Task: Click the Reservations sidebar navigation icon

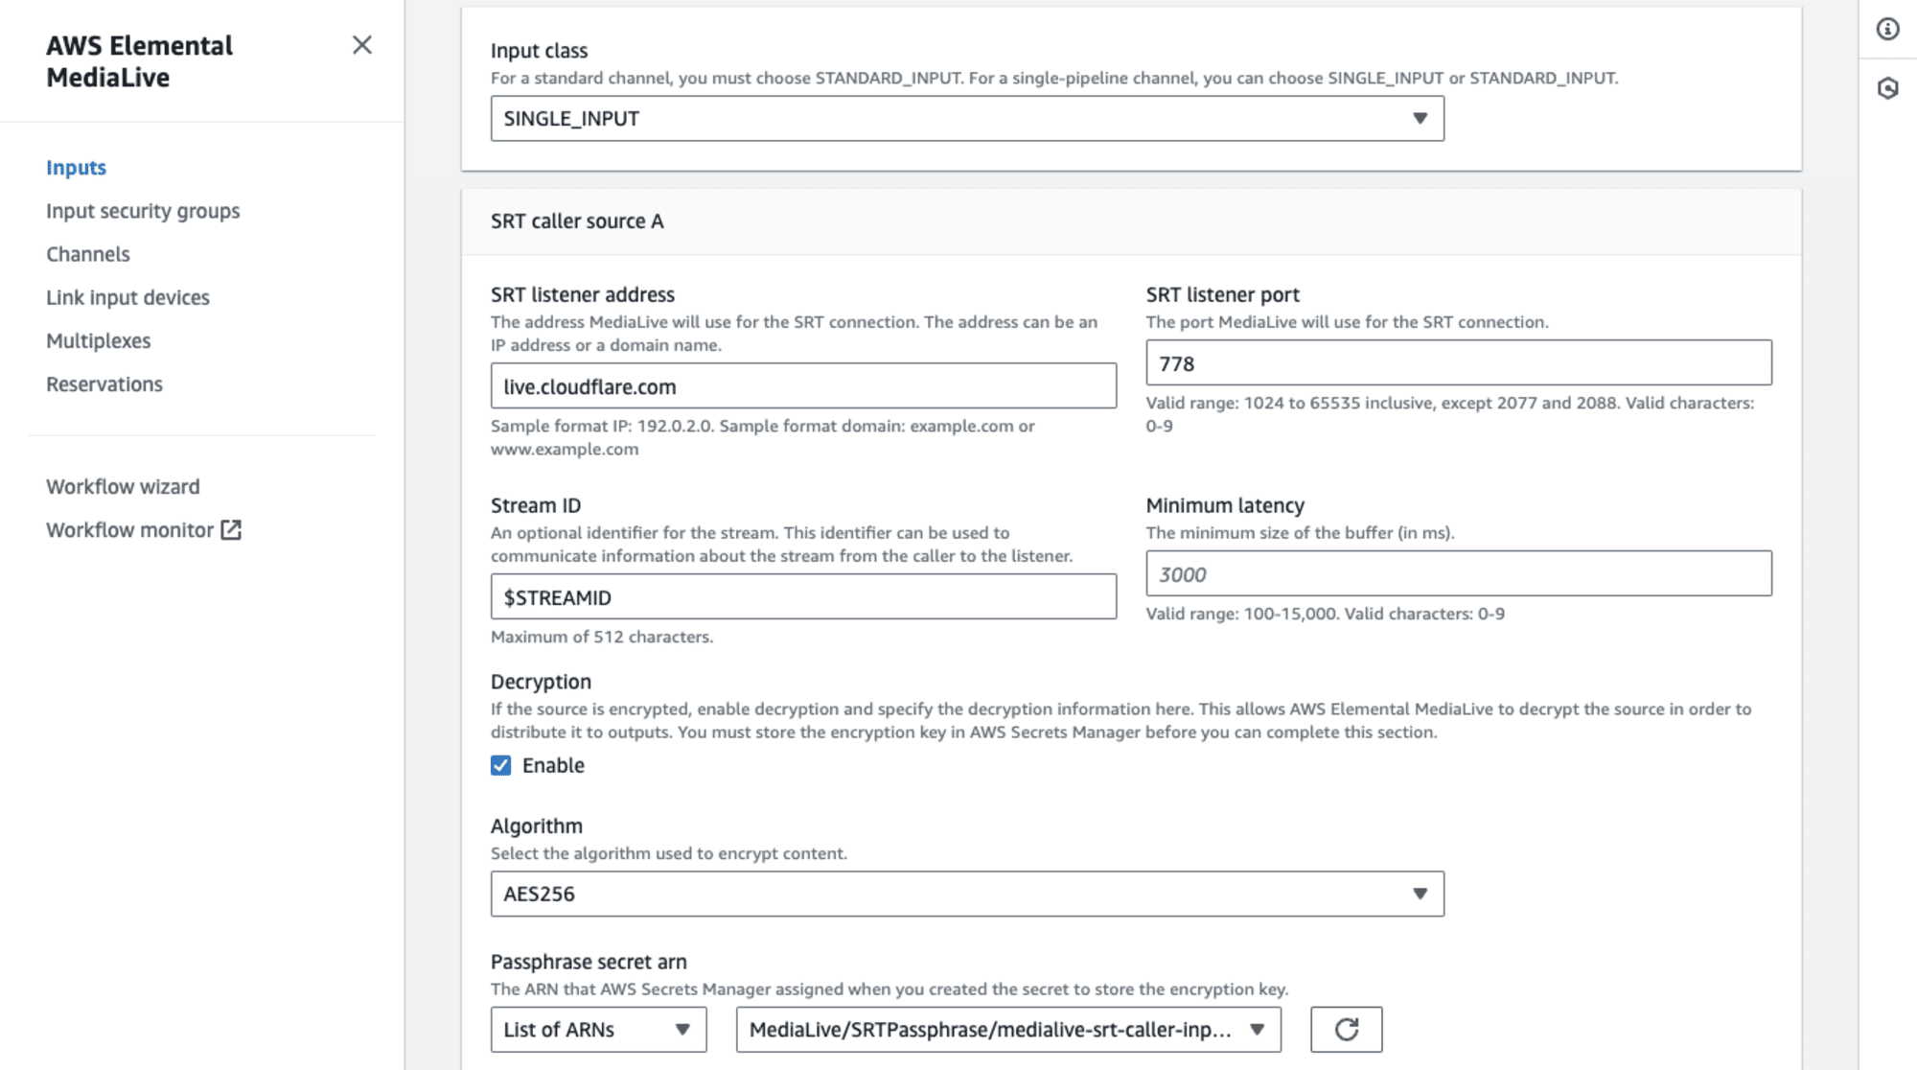Action: coord(104,384)
